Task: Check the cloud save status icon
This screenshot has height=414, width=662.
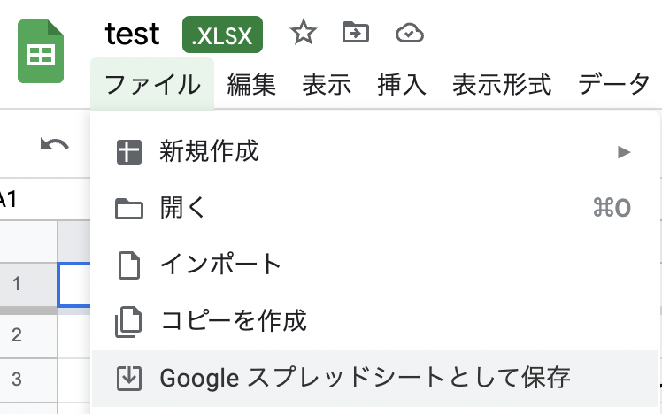Action: 410,34
